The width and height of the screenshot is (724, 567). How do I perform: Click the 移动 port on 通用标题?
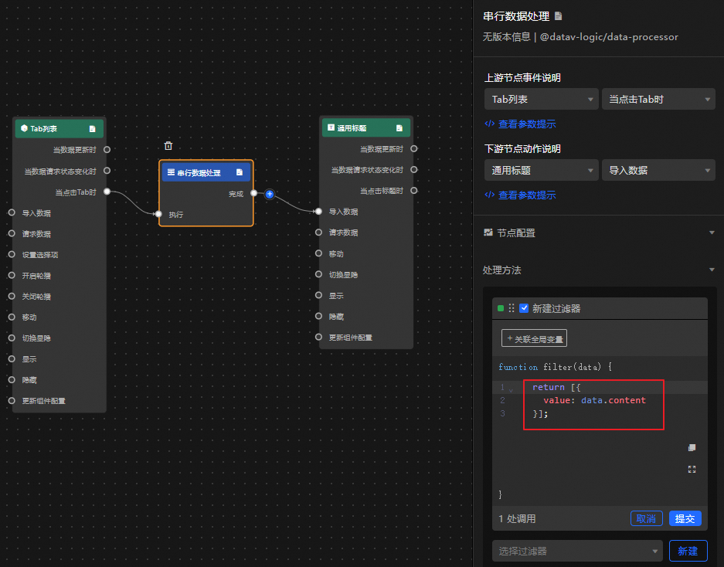click(318, 253)
